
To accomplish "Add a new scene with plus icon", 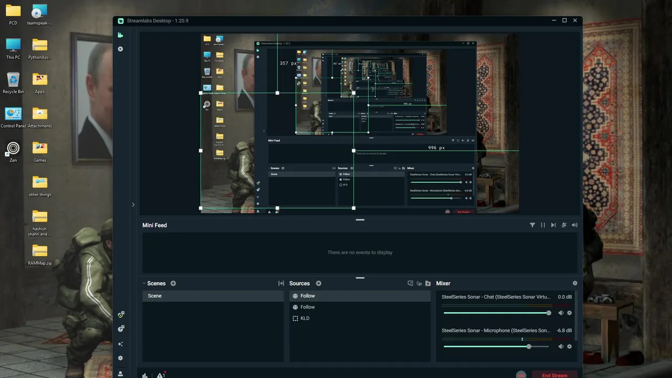I will [173, 283].
